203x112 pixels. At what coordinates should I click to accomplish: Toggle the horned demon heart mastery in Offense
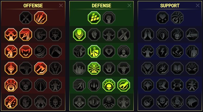point(11,35)
